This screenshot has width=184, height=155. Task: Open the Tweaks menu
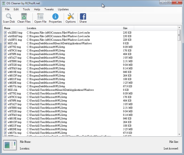[49, 9]
